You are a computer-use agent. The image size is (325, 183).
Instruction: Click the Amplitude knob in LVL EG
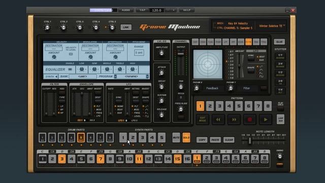(x=161, y=53)
